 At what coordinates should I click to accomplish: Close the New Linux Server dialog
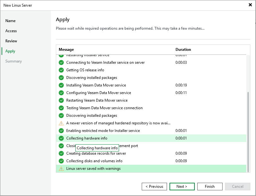pos(250,5)
